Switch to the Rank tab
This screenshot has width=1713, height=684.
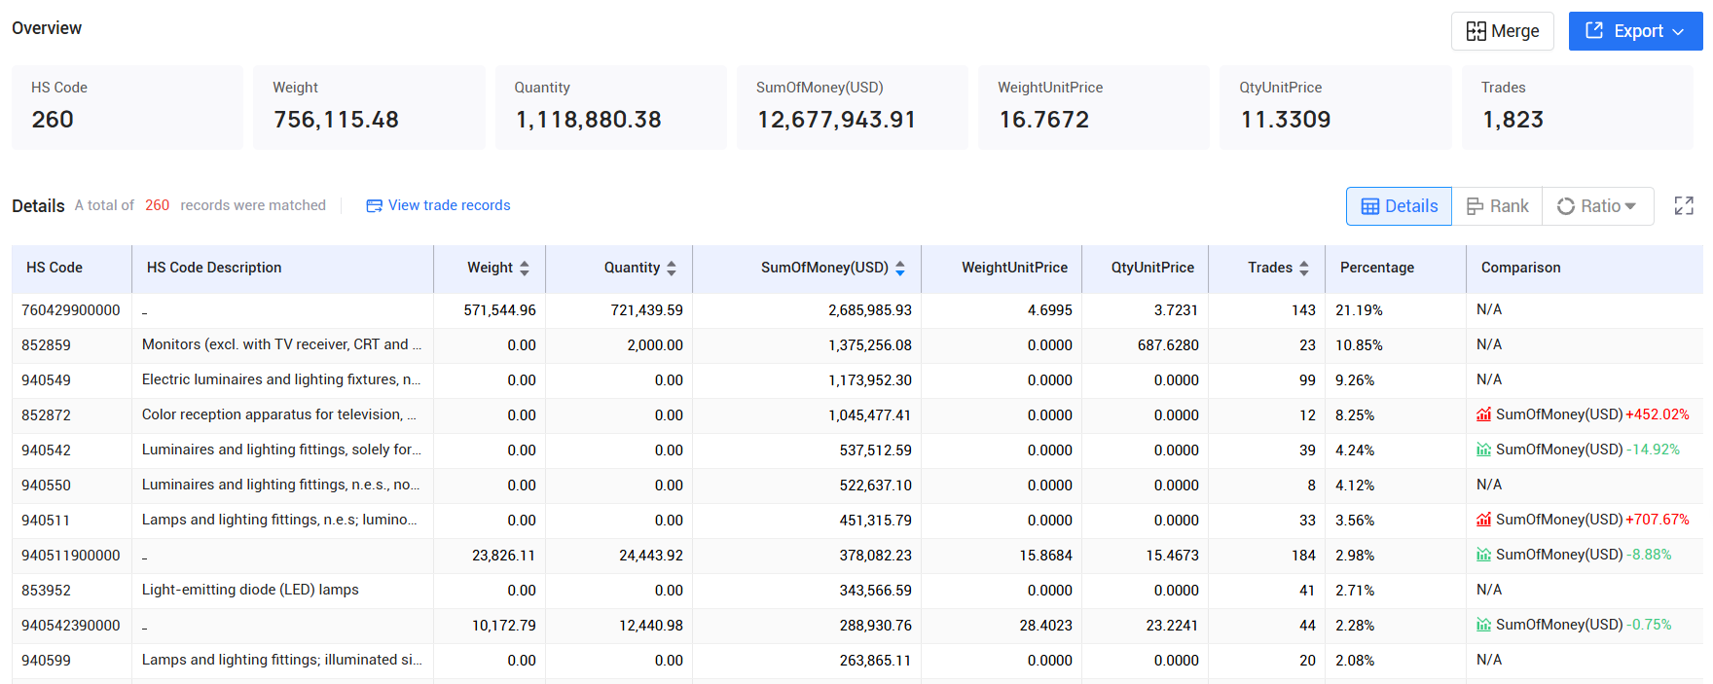(x=1497, y=206)
